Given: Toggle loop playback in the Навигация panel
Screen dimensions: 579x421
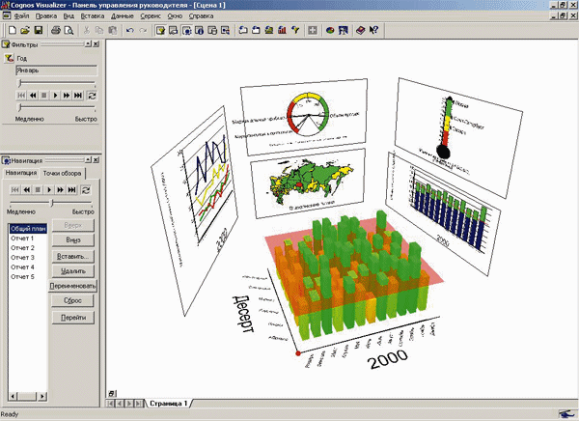Looking at the screenshot, I should coord(85,190).
